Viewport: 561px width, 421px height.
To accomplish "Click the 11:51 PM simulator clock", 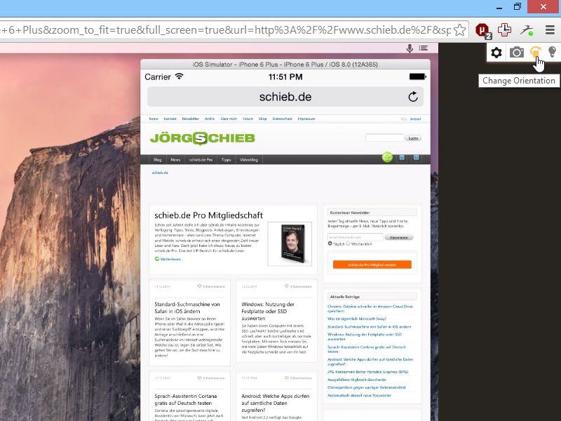I will click(x=285, y=76).
